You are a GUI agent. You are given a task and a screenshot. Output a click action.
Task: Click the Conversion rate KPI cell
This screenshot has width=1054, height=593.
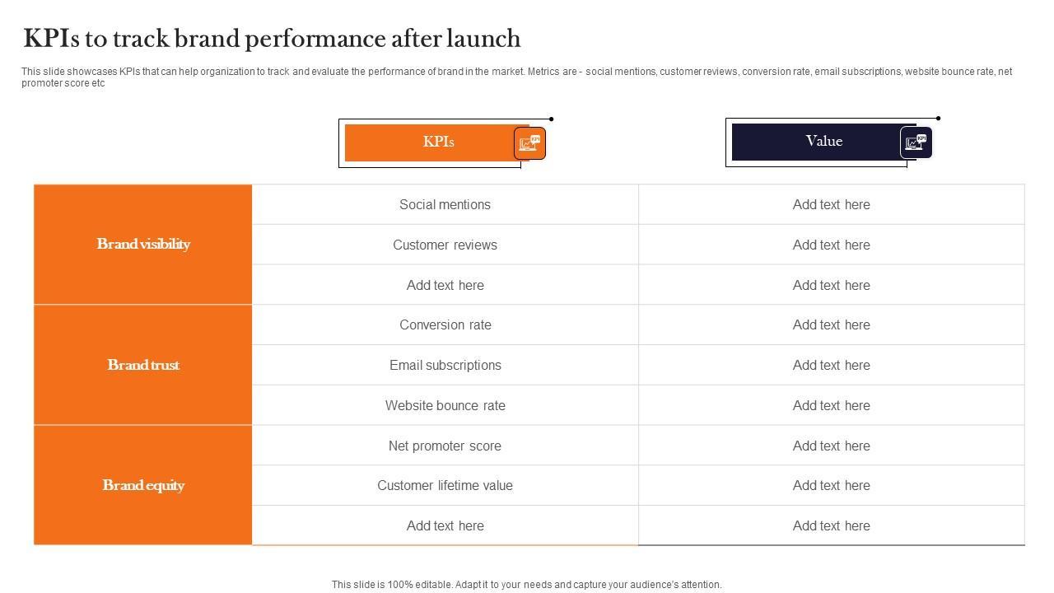tap(445, 325)
